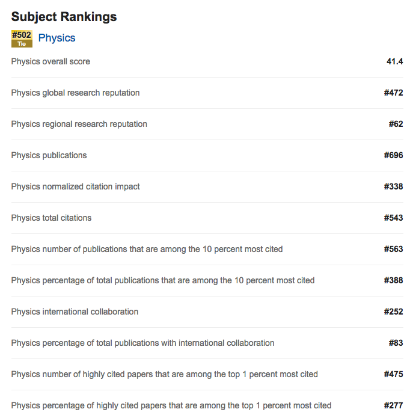Click the #472 rank value
Screen dimensions: 413x418
click(393, 93)
